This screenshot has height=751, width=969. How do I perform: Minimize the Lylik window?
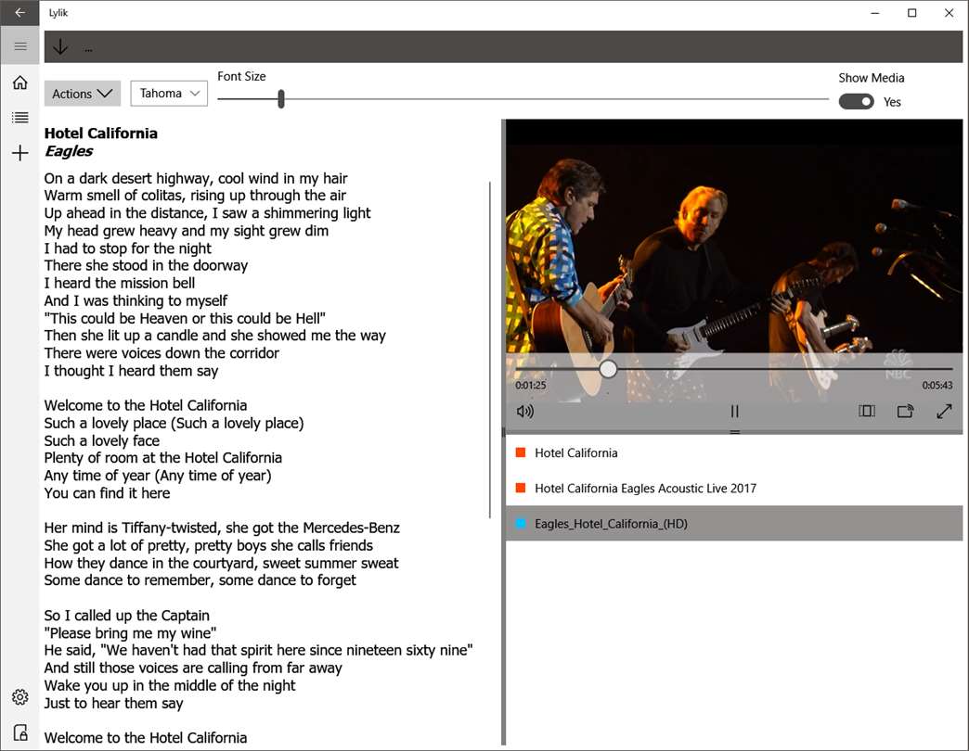click(x=875, y=13)
